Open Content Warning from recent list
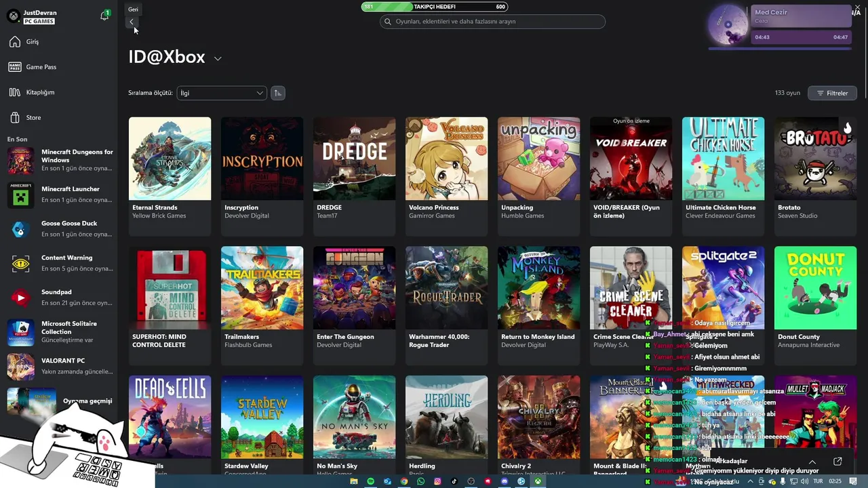 pyautogui.click(x=59, y=263)
